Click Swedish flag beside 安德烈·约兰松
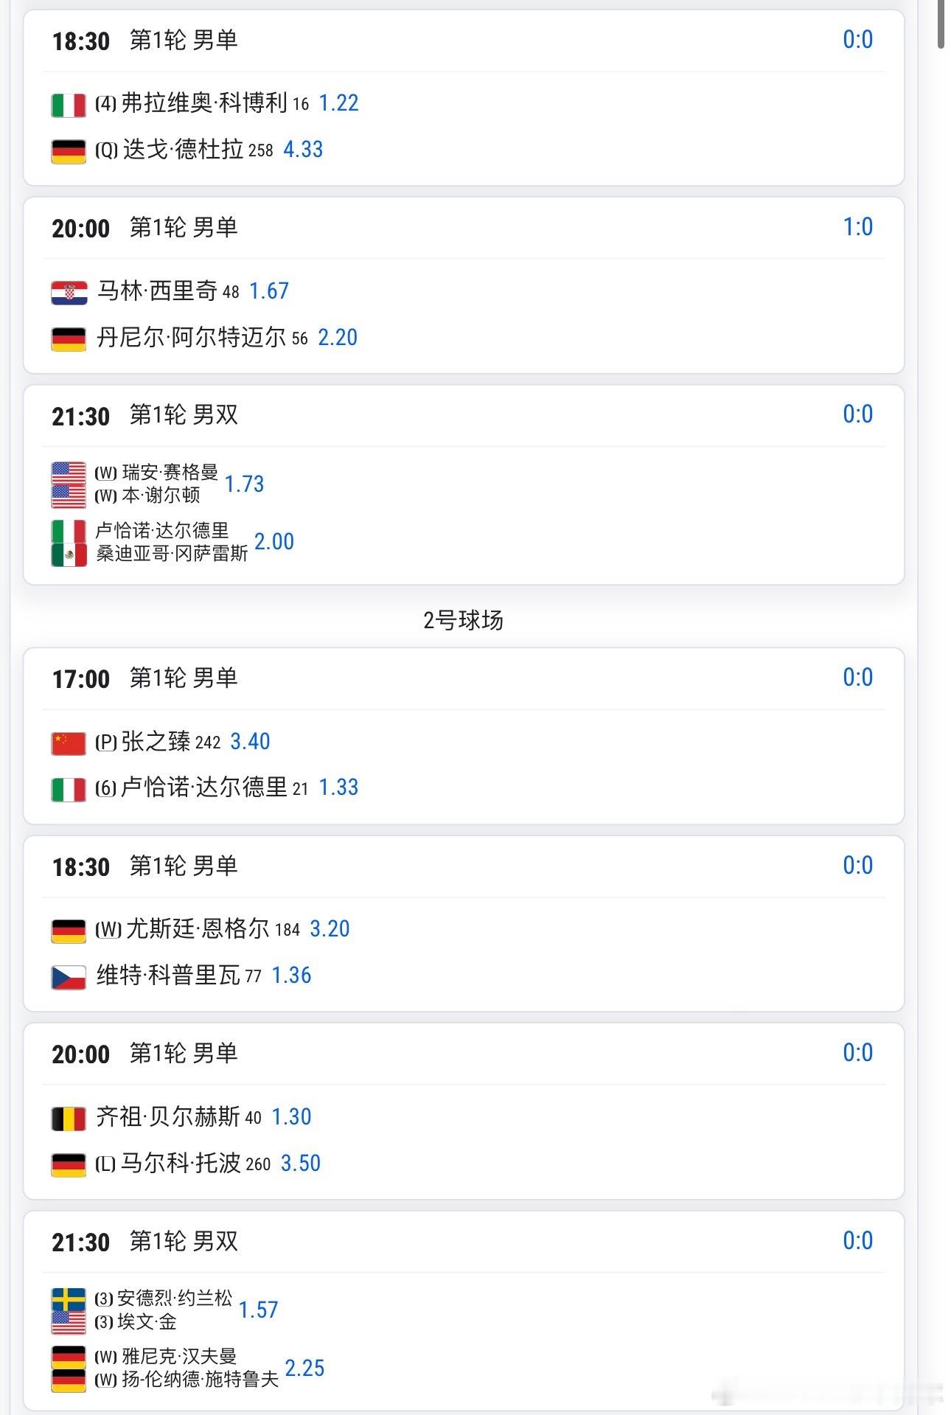The height and width of the screenshot is (1415, 951). 68,1299
